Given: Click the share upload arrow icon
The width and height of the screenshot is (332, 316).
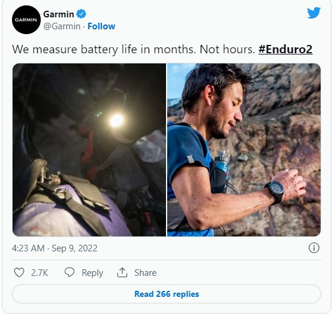Looking at the screenshot, I should [122, 272].
